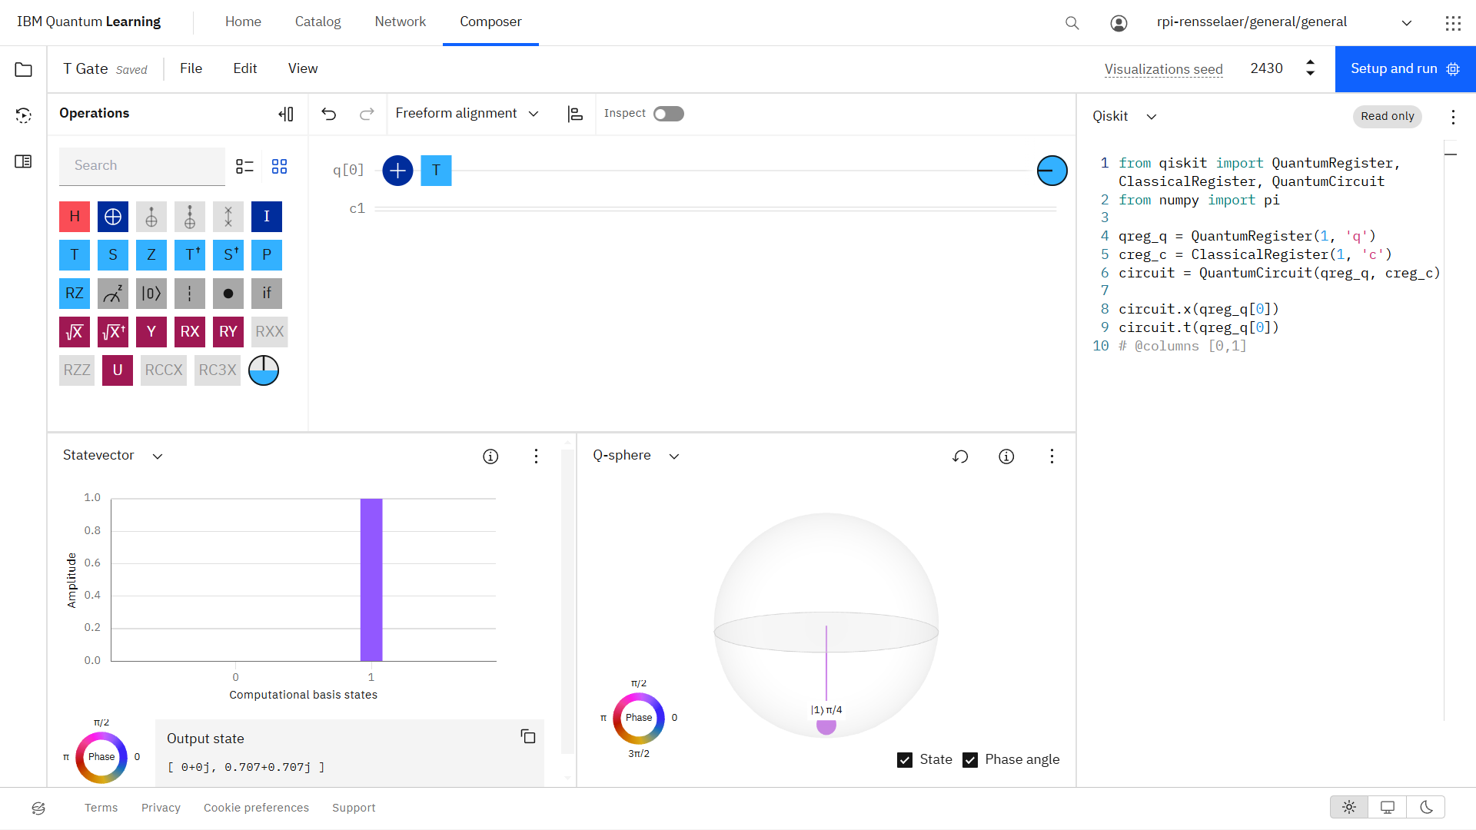Uncheck the Phase angle checkbox
This screenshot has width=1476, height=830.
click(x=970, y=760)
